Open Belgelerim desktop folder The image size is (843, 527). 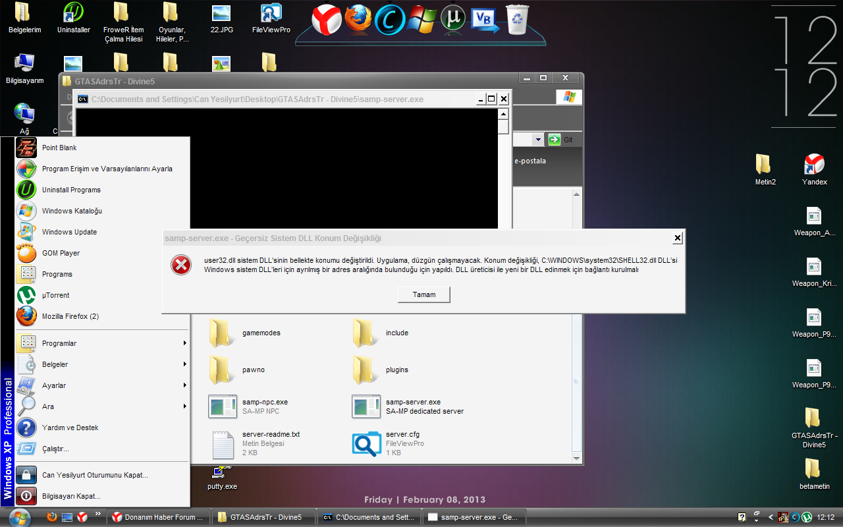tap(24, 18)
